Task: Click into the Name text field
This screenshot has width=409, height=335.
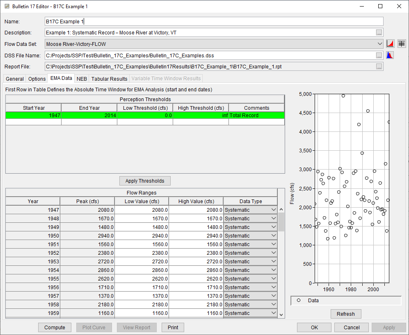Action: tap(213, 21)
